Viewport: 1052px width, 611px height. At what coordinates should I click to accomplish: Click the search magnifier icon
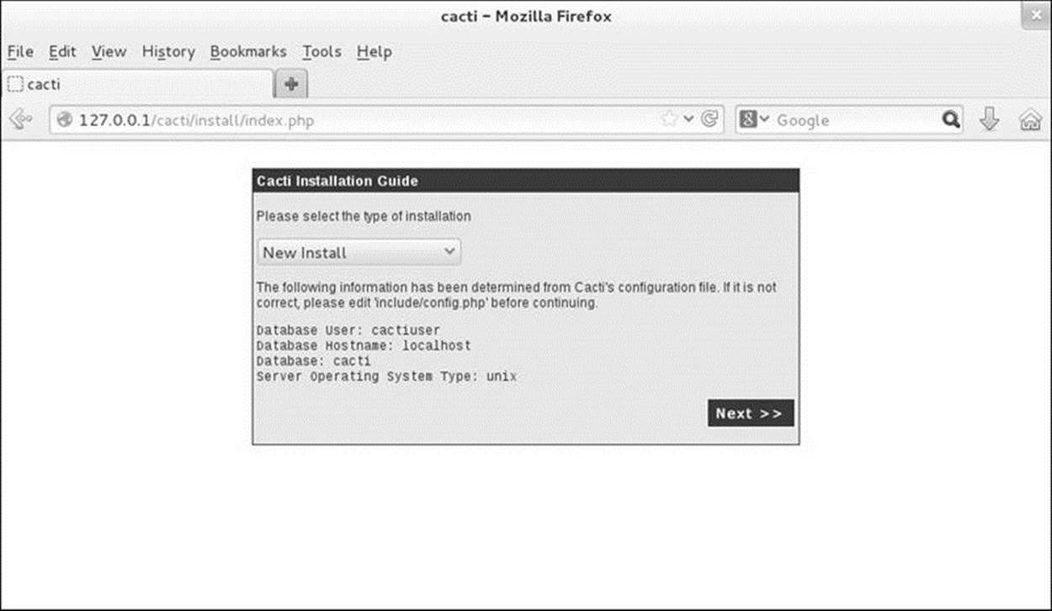click(951, 120)
